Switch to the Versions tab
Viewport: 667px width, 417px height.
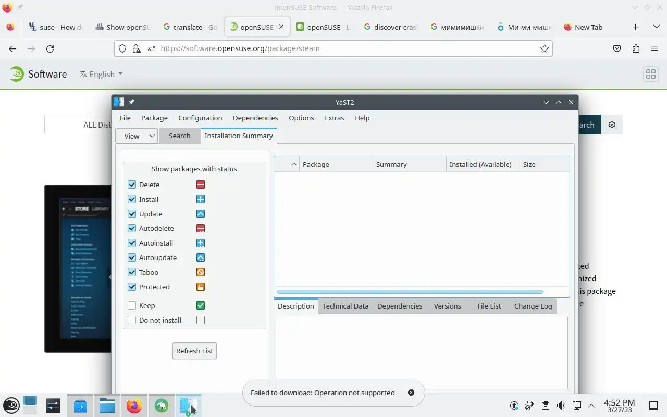tap(447, 306)
